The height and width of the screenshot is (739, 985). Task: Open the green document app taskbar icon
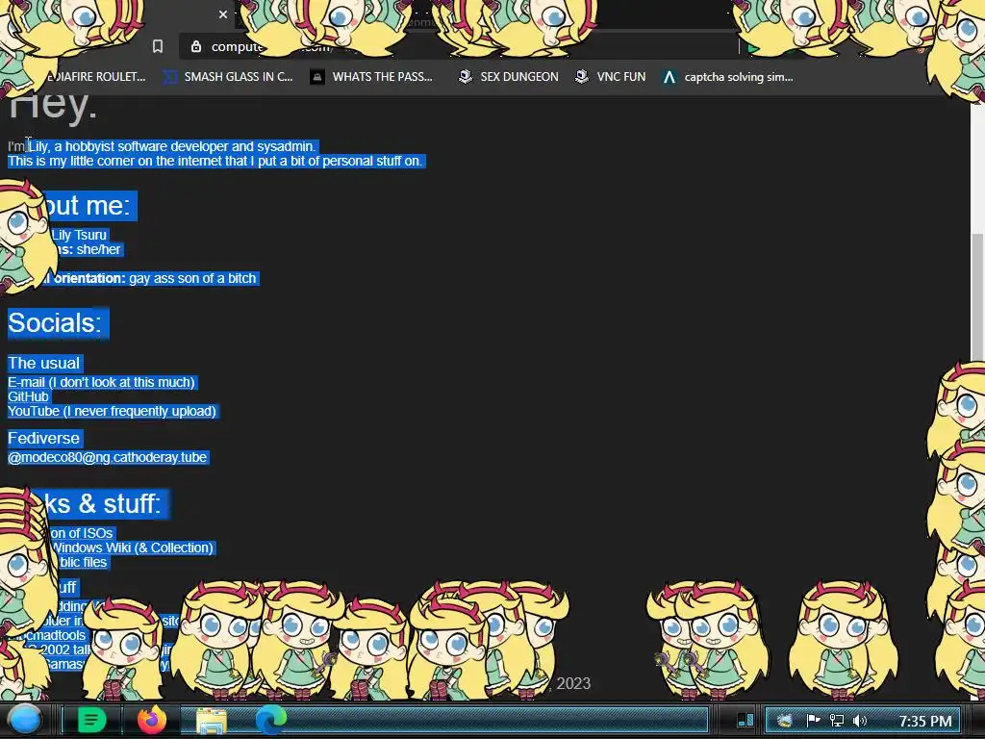pyautogui.click(x=91, y=720)
